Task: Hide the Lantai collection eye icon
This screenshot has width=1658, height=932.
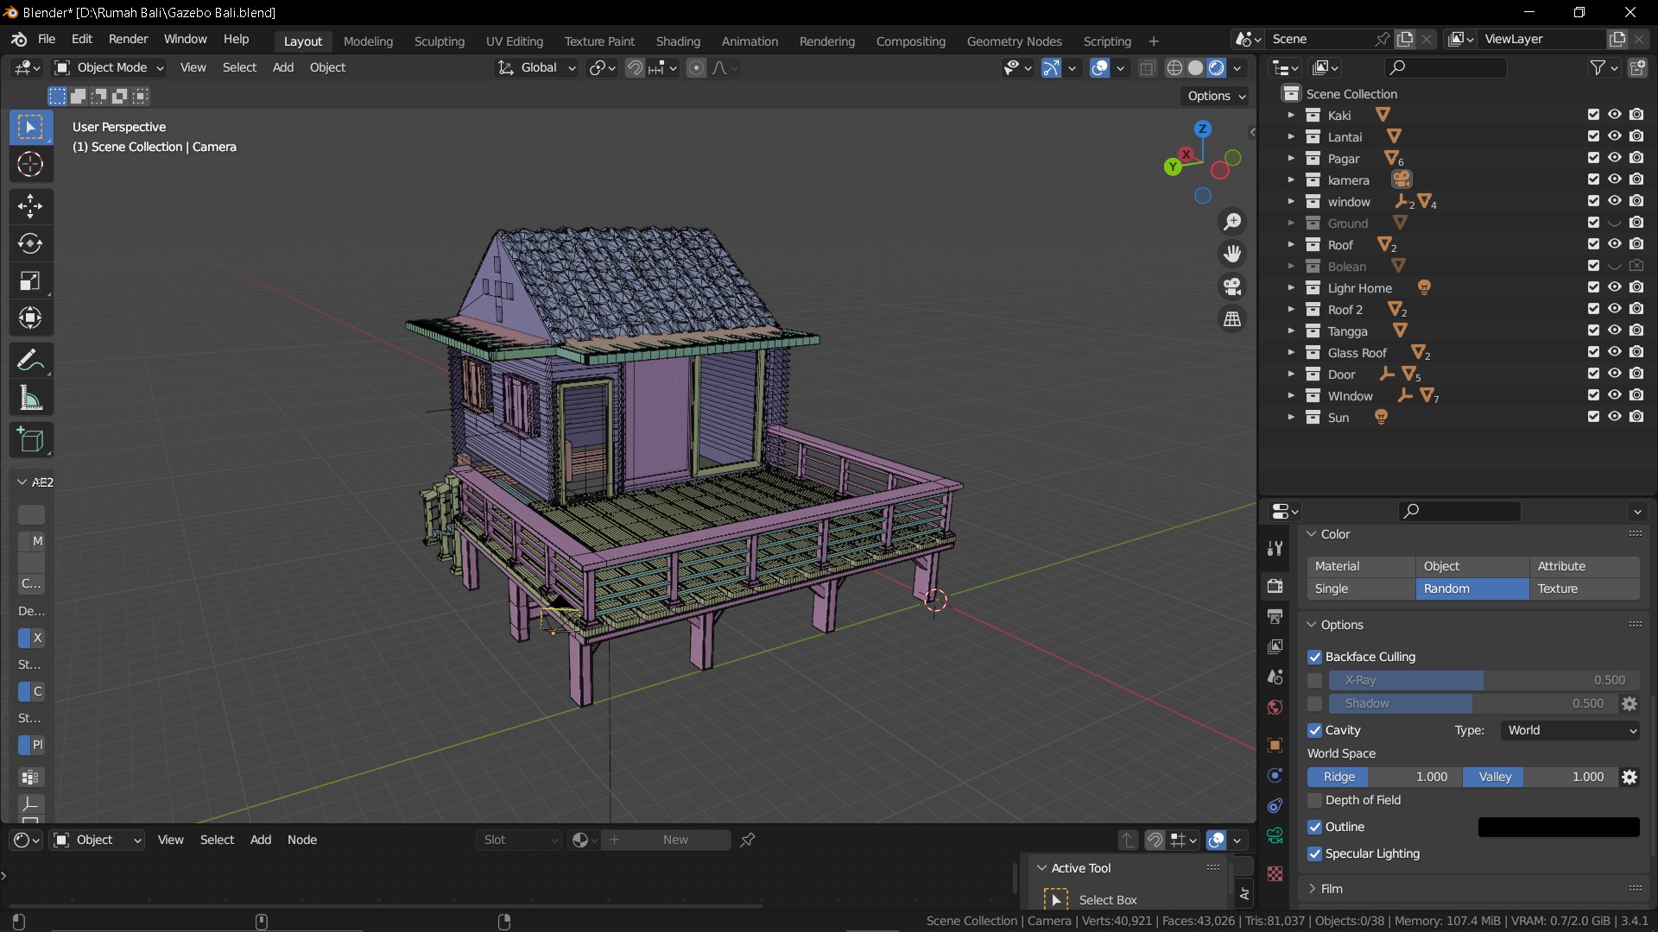Action: (1614, 136)
